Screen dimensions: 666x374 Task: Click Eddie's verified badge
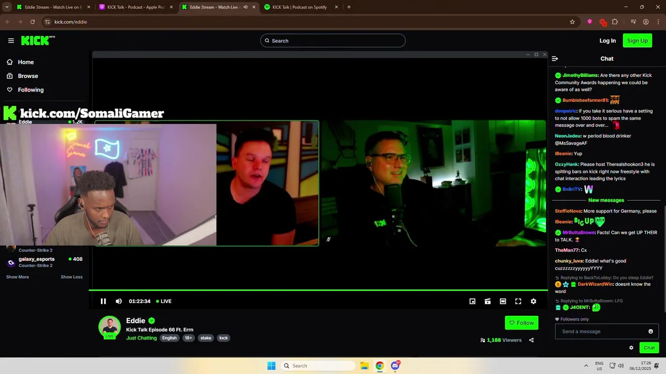click(151, 320)
